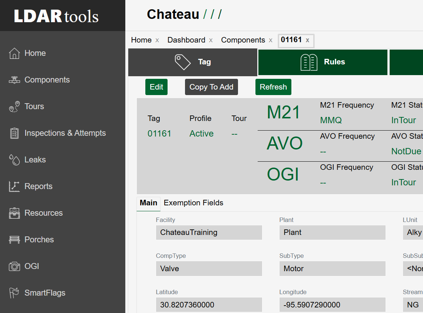Click the Edit button
Viewport: 423px width, 313px height.
156,87
